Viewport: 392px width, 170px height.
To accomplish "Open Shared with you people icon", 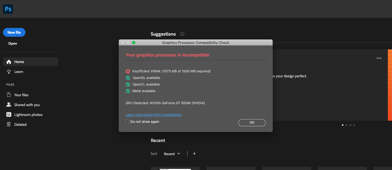I will click(9, 105).
